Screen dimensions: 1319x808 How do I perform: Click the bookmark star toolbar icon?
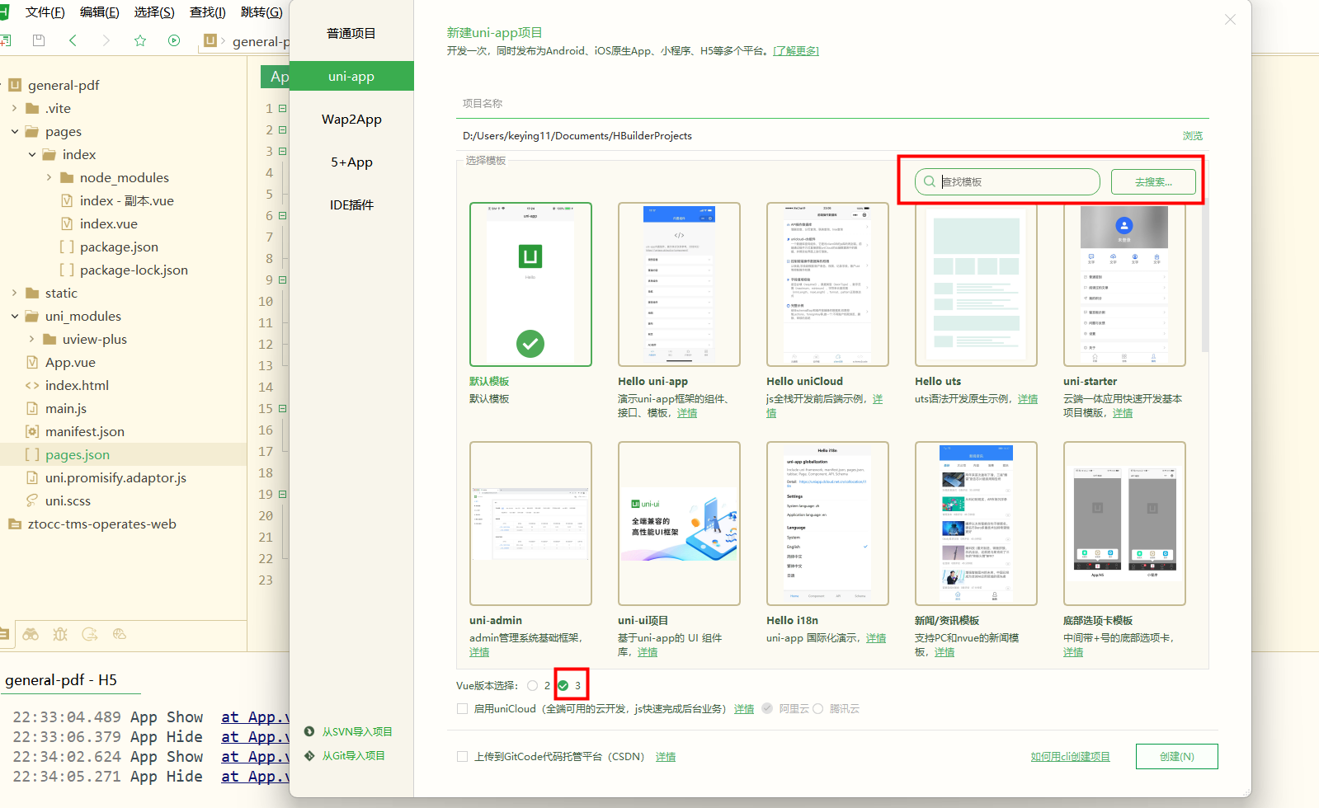click(140, 40)
